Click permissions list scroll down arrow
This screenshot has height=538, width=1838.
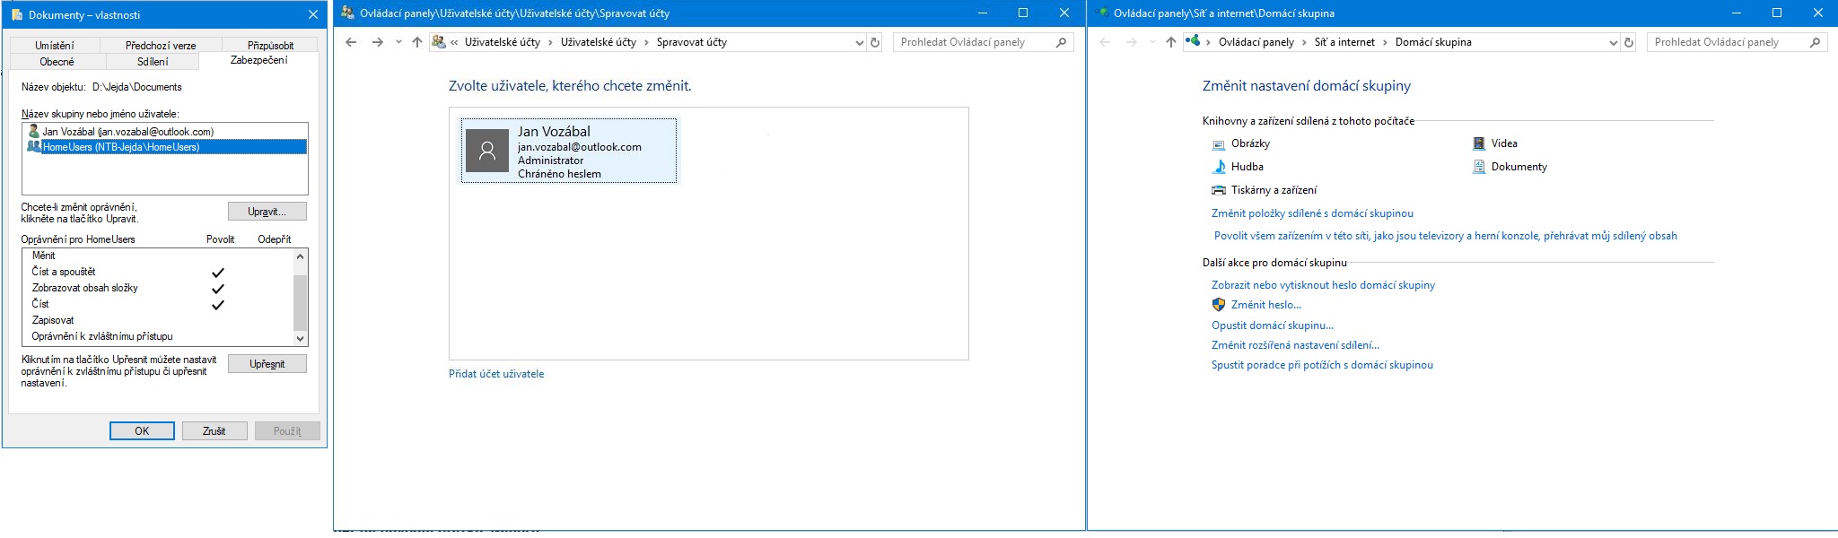point(301,338)
